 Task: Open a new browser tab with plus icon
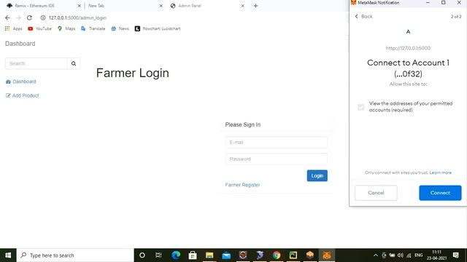(x=255, y=6)
